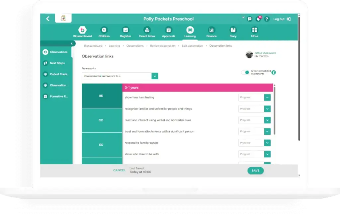Image resolution: width=340 pixels, height=214 pixels.
Task: Click the statements list vertical scrollbar
Action: [x=274, y=109]
